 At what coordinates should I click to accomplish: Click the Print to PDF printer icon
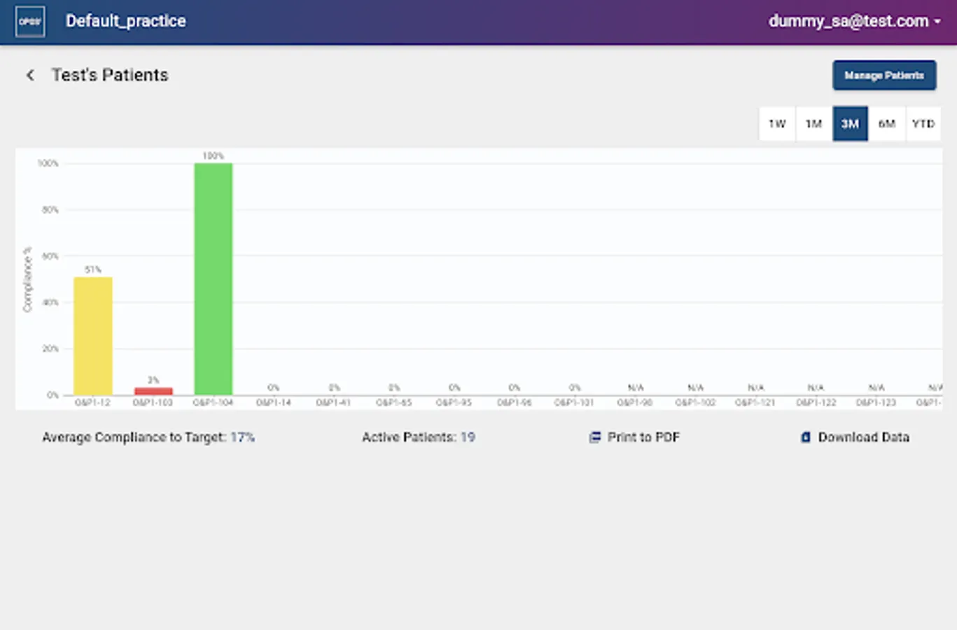tap(594, 437)
